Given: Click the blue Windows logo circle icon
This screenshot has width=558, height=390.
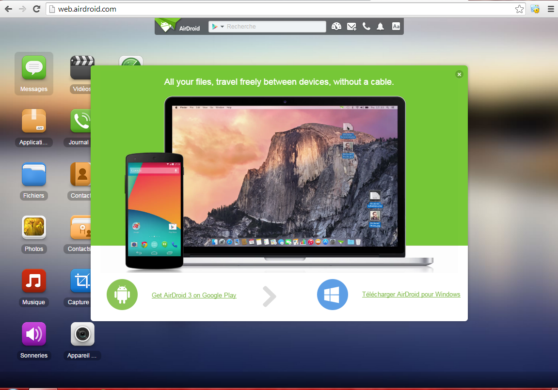Looking at the screenshot, I should [333, 295].
